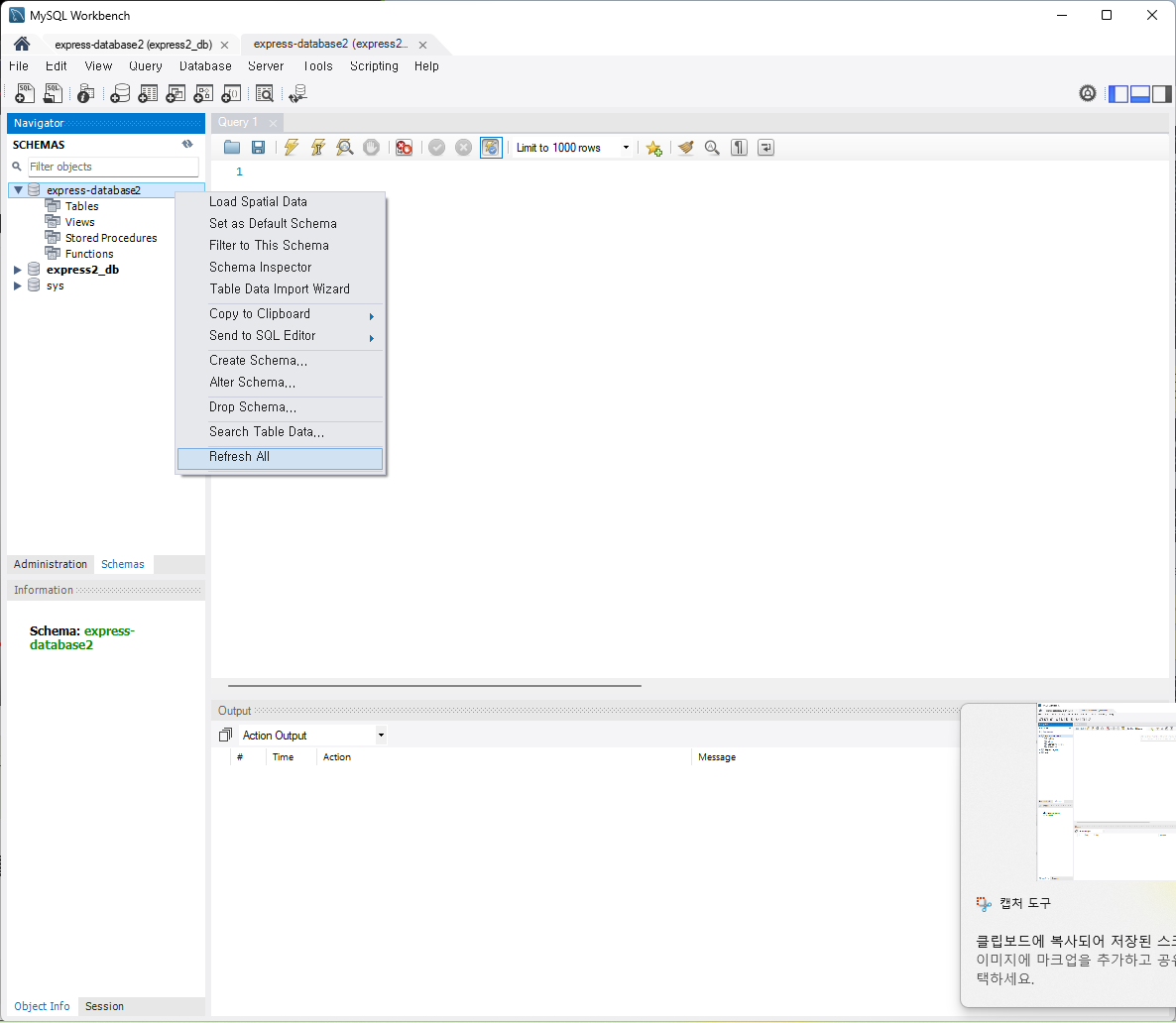
Task: Open the snipping tool notification thumbnail
Action: (x=1107, y=792)
